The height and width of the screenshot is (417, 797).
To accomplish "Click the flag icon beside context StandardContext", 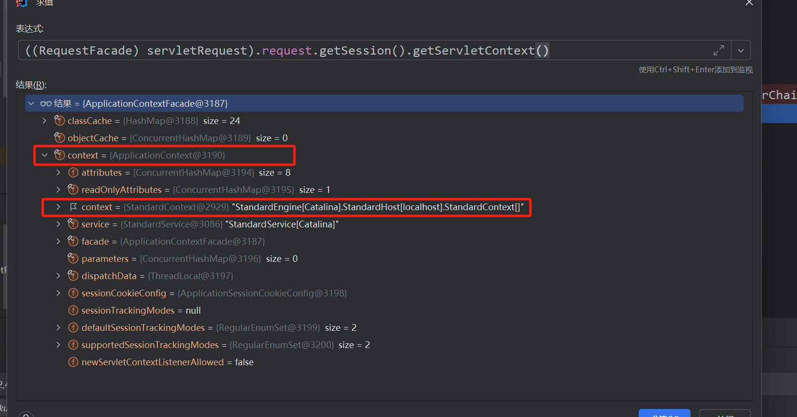I will pyautogui.click(x=73, y=207).
